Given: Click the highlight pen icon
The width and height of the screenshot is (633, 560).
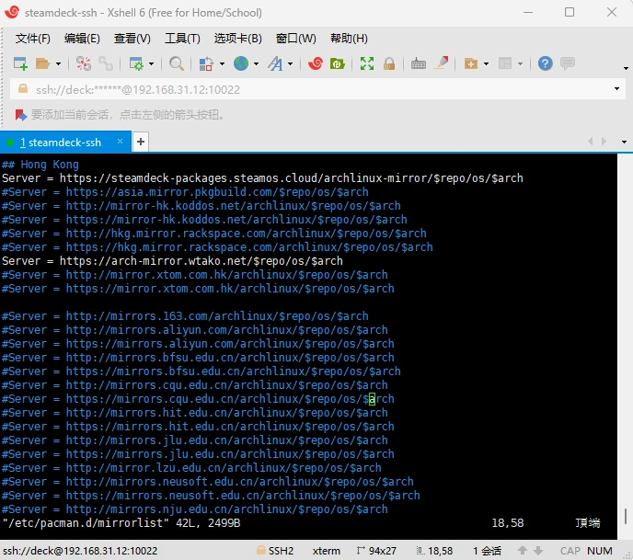Looking at the screenshot, I should click(442, 63).
